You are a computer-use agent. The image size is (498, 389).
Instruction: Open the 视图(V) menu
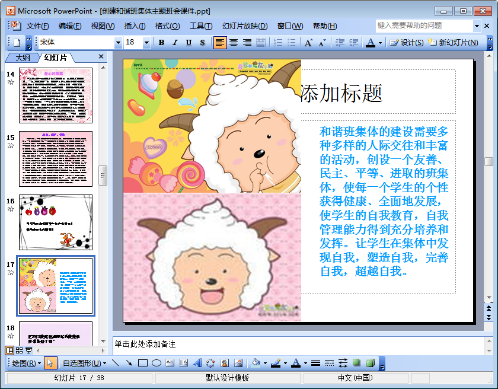coord(103,26)
